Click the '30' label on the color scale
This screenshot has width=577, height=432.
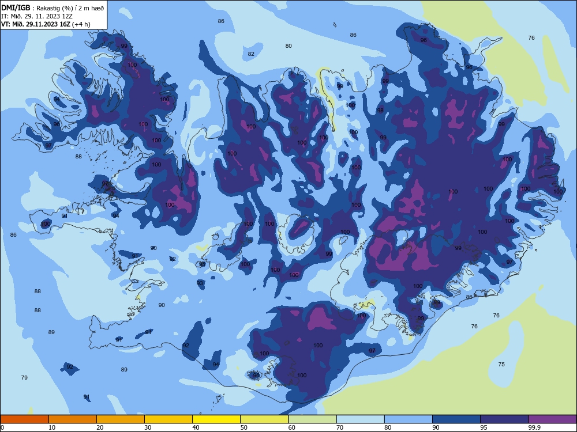(148, 427)
